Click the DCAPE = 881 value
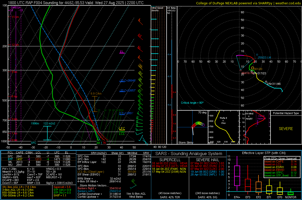The height and width of the screenshot is (200, 302). coord(10,180)
